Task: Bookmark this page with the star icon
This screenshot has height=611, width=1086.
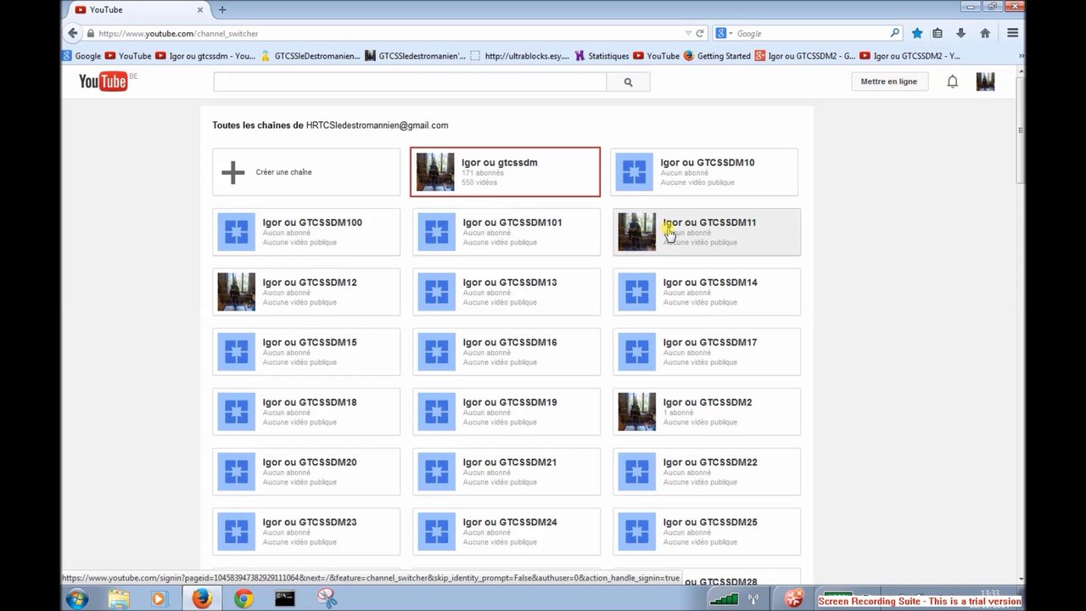Action: point(917,33)
